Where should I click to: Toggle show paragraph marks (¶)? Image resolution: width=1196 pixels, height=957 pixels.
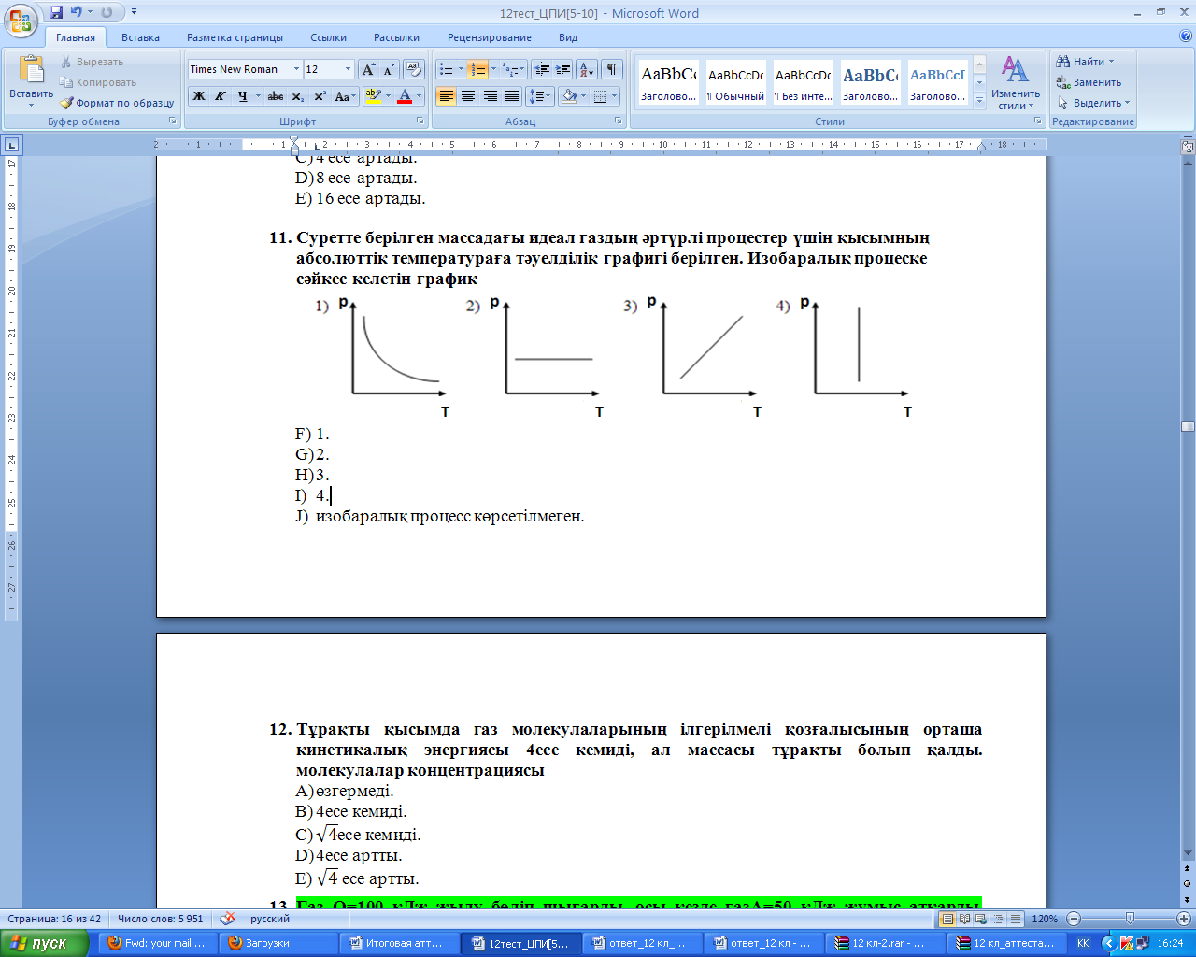click(612, 69)
